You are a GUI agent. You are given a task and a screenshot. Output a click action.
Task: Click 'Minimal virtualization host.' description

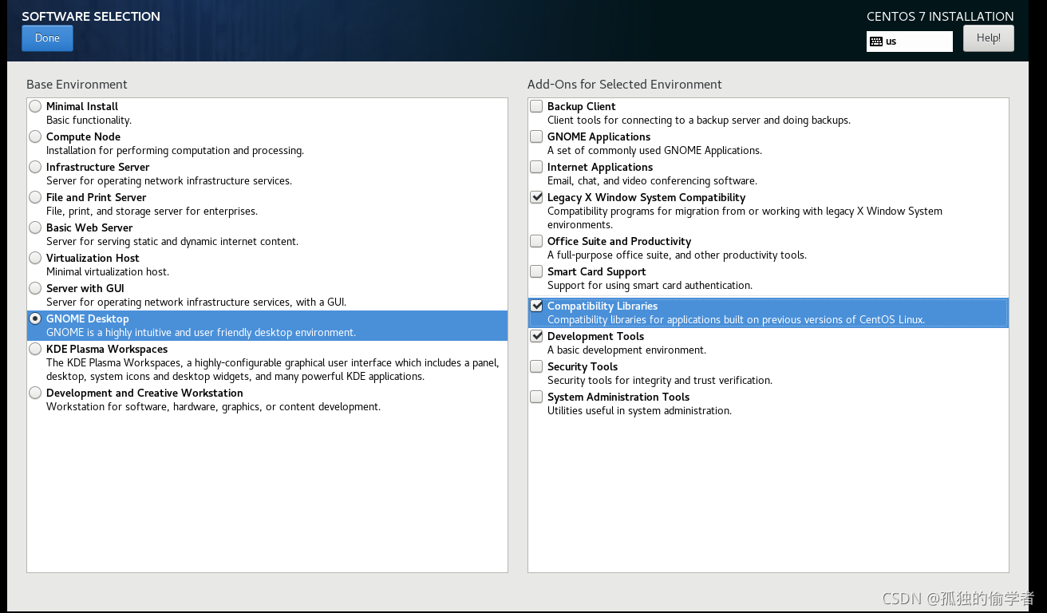(108, 272)
